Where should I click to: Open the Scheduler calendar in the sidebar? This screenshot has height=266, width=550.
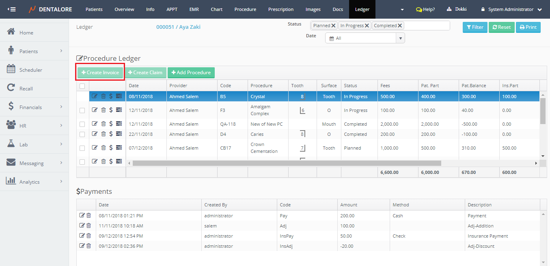tap(31, 70)
